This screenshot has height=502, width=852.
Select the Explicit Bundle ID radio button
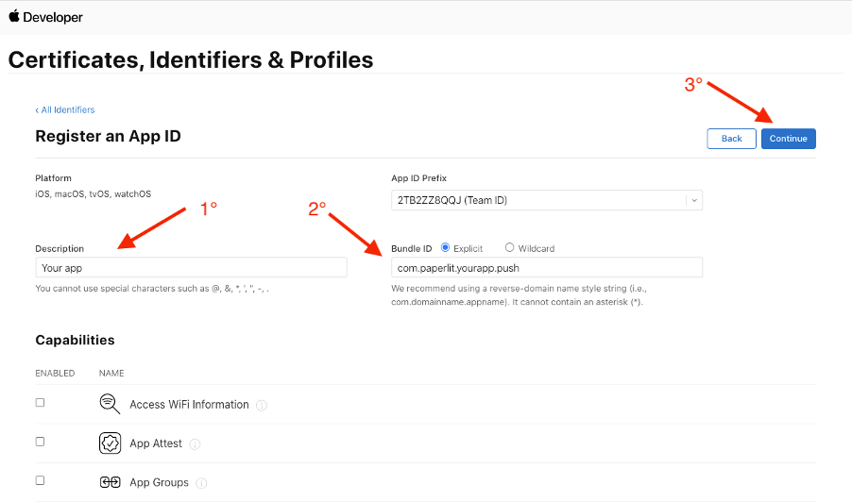click(x=445, y=247)
